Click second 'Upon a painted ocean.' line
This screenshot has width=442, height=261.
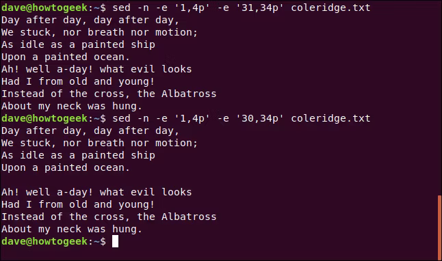point(66,168)
